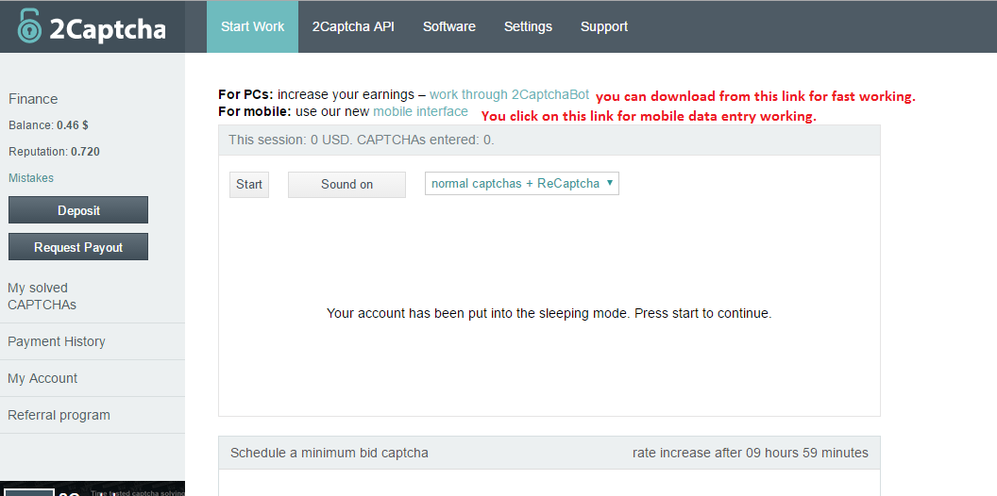Click 'Schedule a minimum bid captcha' header
Screen dimensions: 997x496
[x=330, y=453]
